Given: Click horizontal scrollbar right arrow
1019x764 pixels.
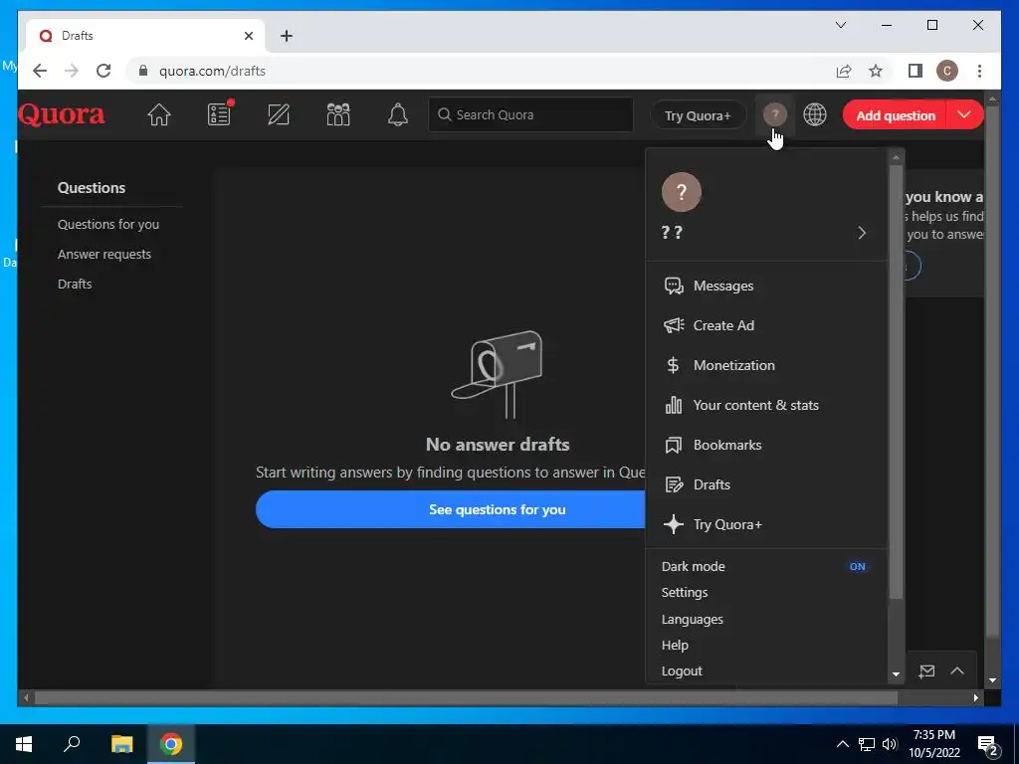Looking at the screenshot, I should point(976,697).
